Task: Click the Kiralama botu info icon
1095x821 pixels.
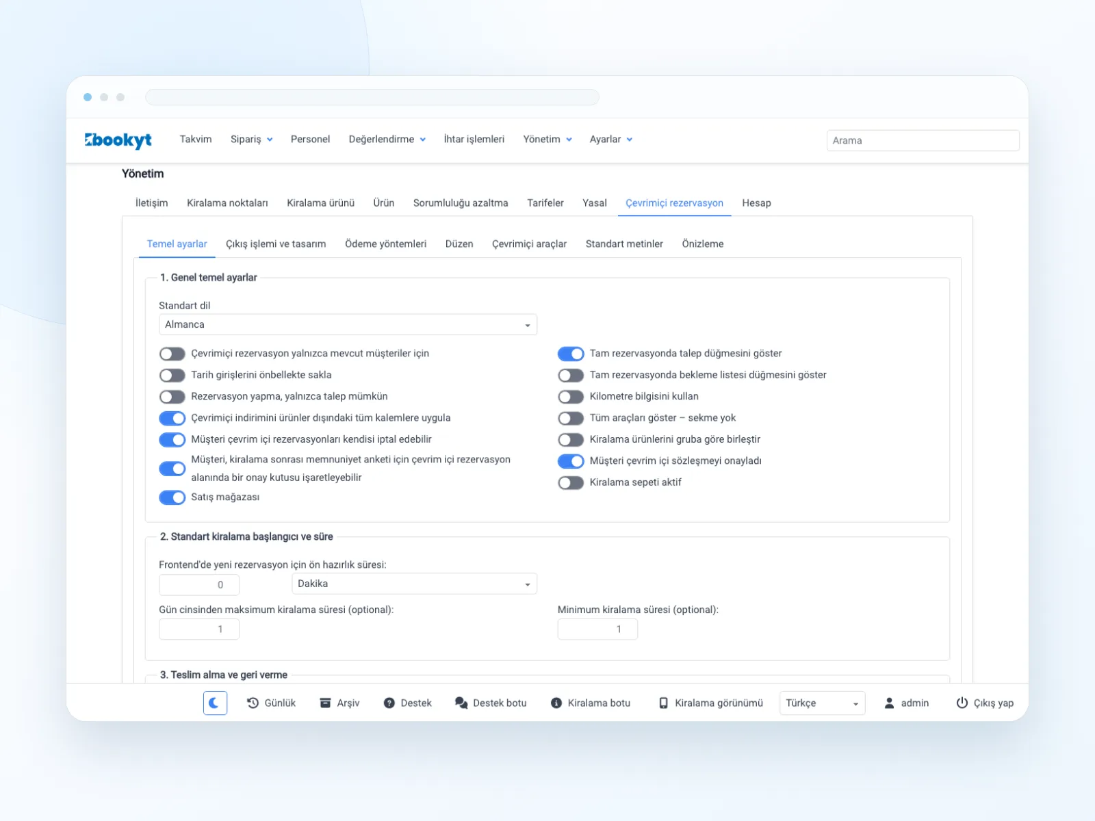Action: pos(556,703)
